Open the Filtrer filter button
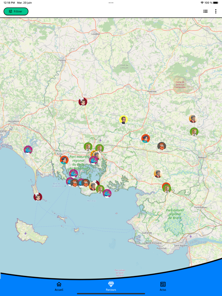Screen dimensions: 222x296 click(x=16, y=11)
